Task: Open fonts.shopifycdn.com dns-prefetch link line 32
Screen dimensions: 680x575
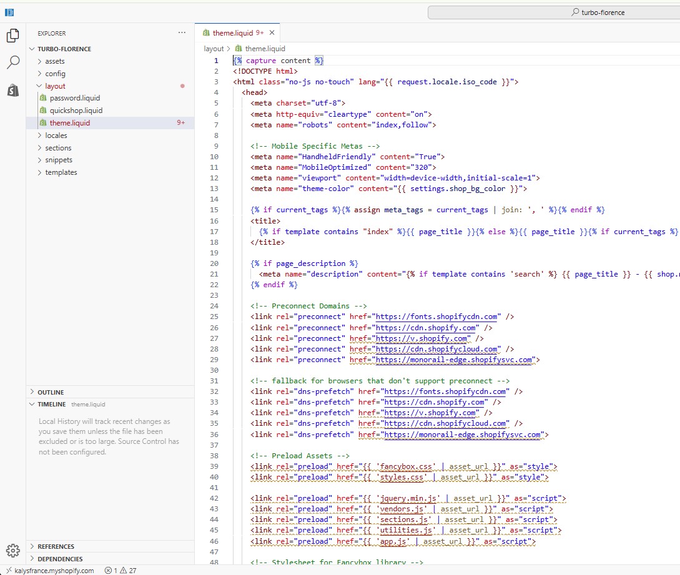Action: point(445,391)
